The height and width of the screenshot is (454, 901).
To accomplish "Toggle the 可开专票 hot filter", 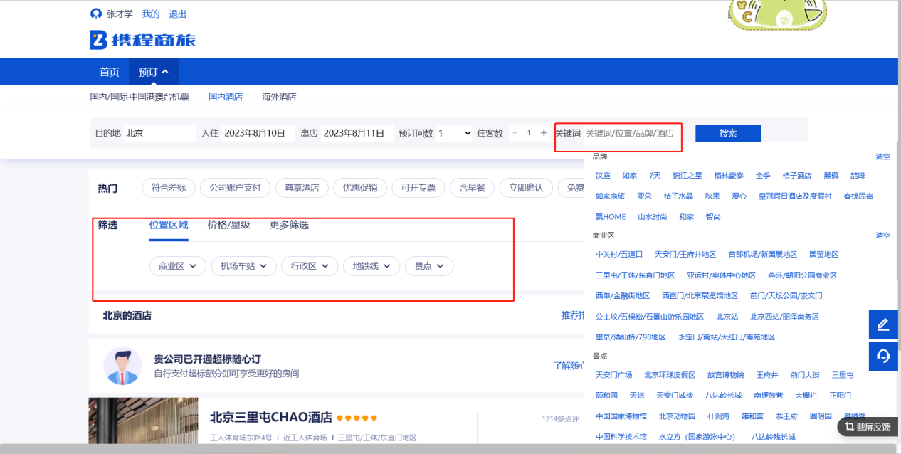I will 418,188.
